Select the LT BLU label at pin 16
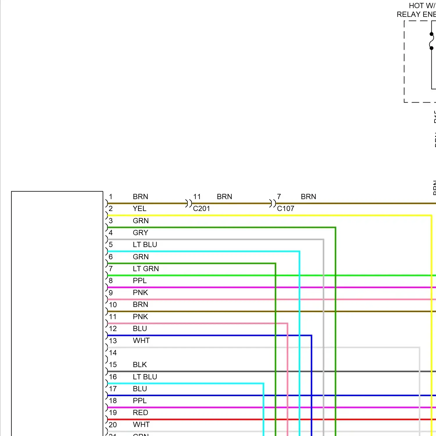 tap(145, 377)
